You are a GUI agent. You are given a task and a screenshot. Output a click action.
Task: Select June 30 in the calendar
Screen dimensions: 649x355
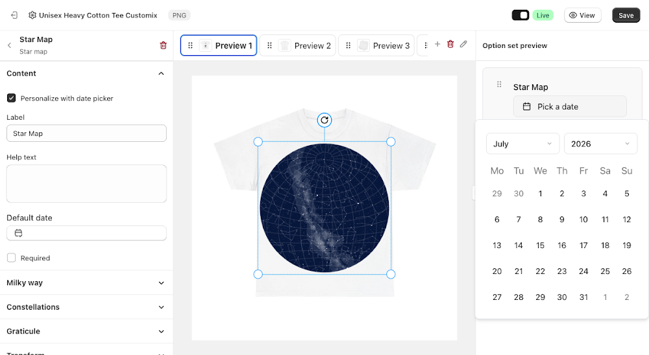pyautogui.click(x=519, y=194)
